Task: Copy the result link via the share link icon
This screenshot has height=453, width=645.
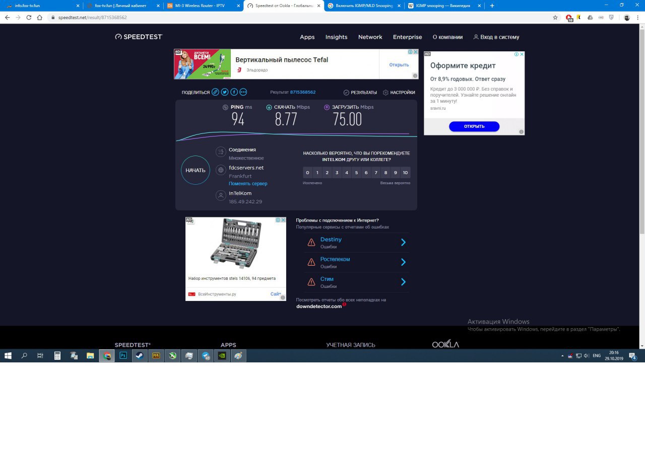Action: (215, 92)
